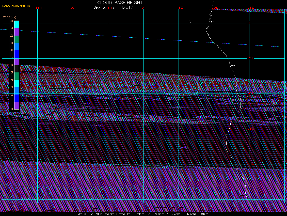Click the '20S' latitude label
Screen dimensions: 287x216
251,164
